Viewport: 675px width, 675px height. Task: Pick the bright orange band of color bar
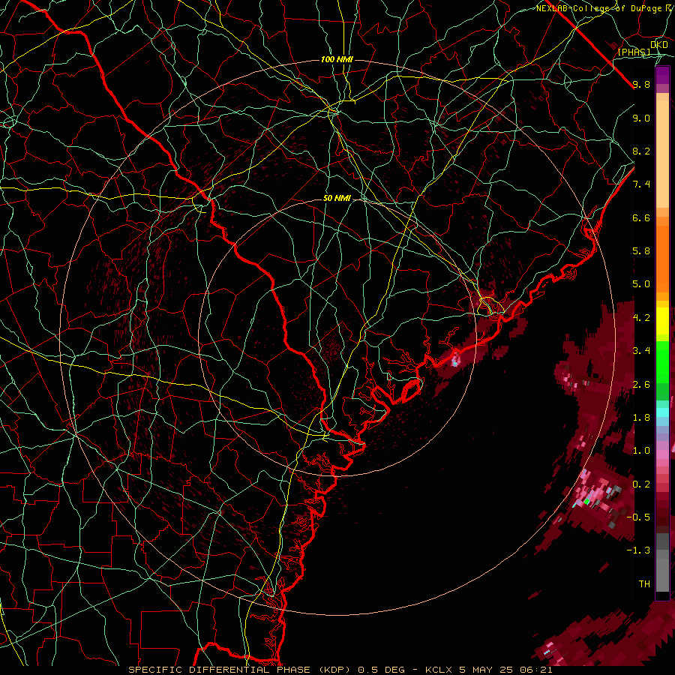point(662,259)
